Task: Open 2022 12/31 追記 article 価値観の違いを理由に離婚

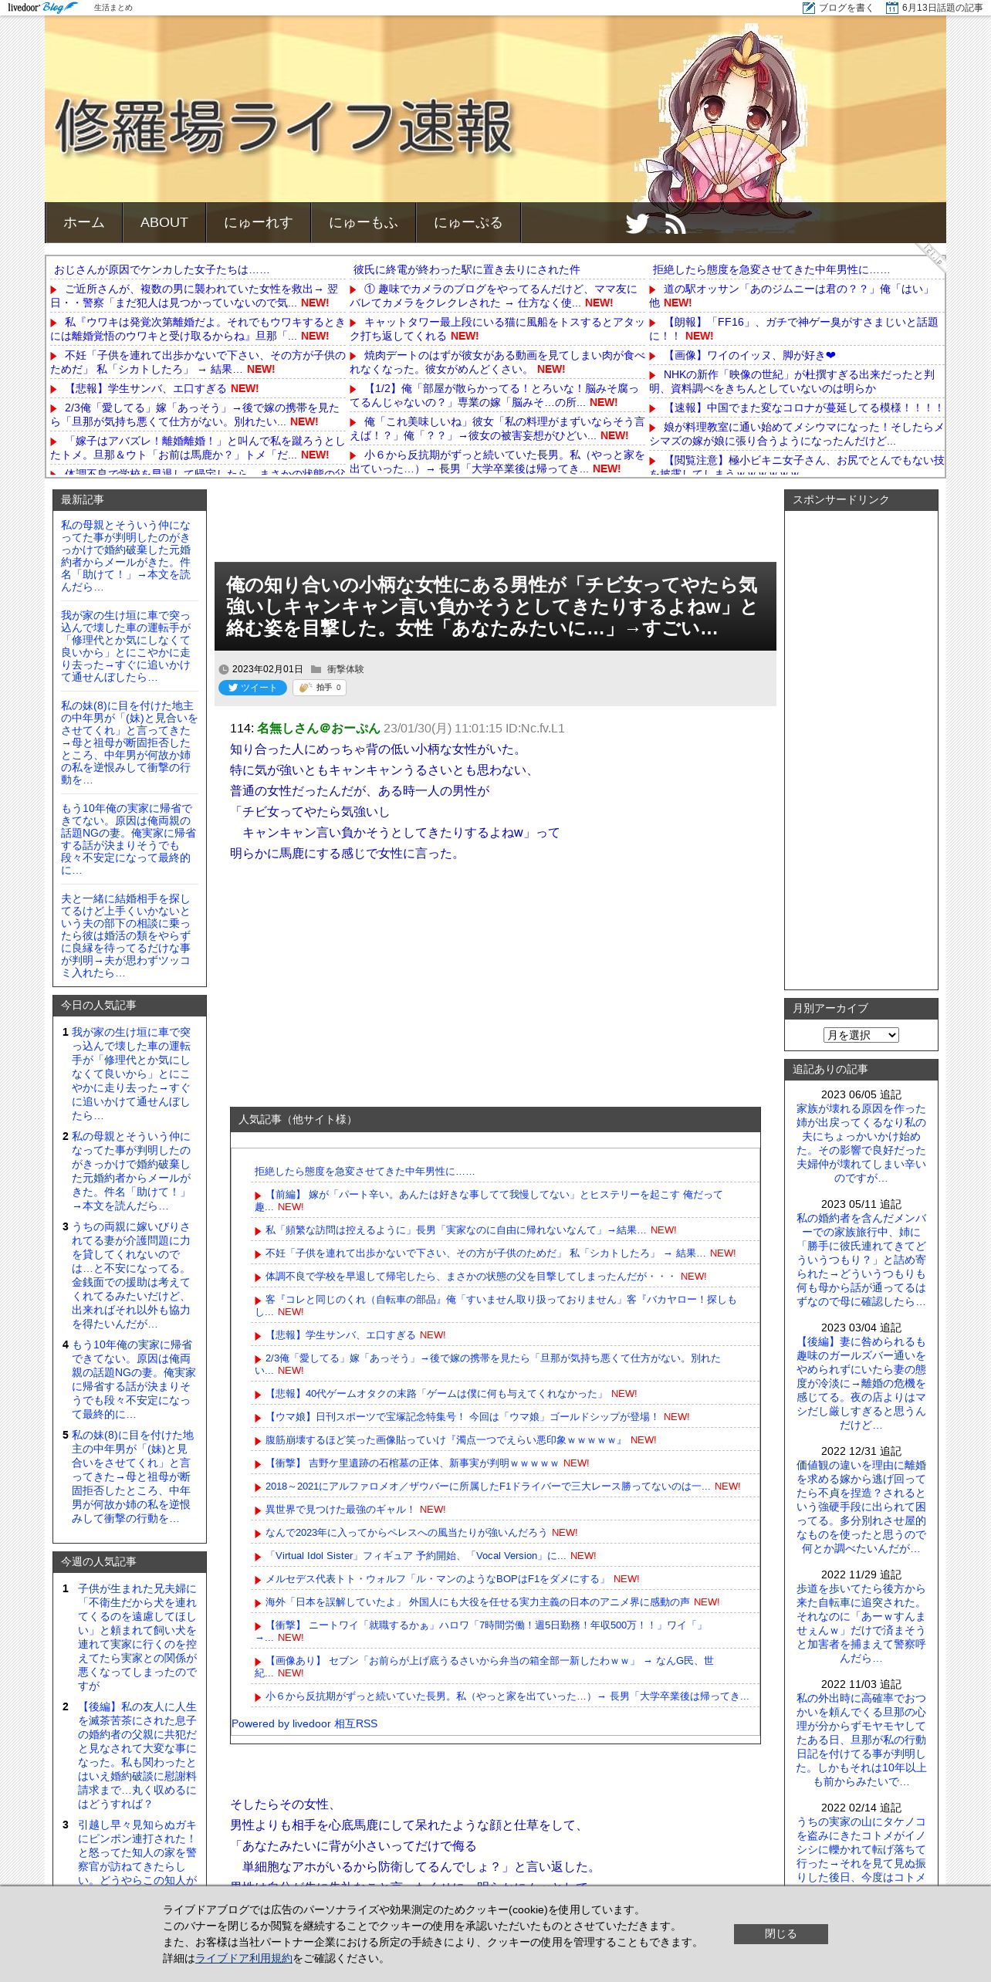Action: [861, 1507]
